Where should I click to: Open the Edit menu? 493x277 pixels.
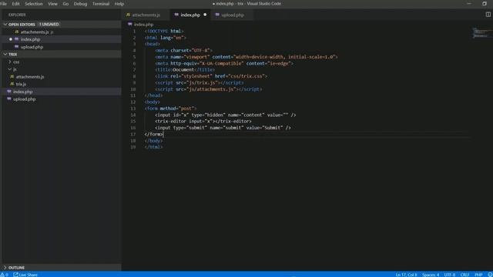[15, 4]
